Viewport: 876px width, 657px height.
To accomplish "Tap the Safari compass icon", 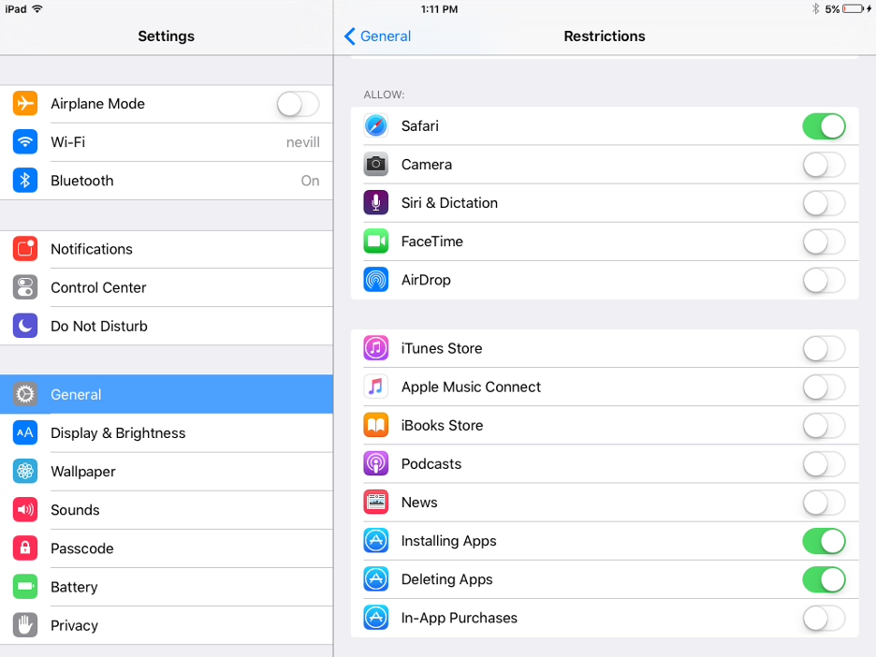I will pos(376,125).
